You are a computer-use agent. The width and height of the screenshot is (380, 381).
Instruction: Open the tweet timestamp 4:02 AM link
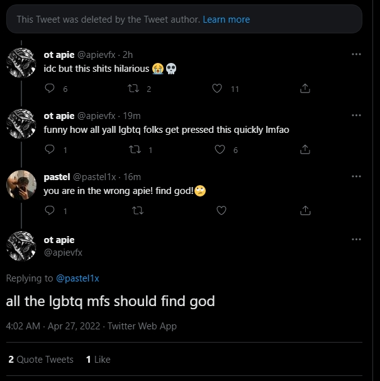(x=23, y=326)
